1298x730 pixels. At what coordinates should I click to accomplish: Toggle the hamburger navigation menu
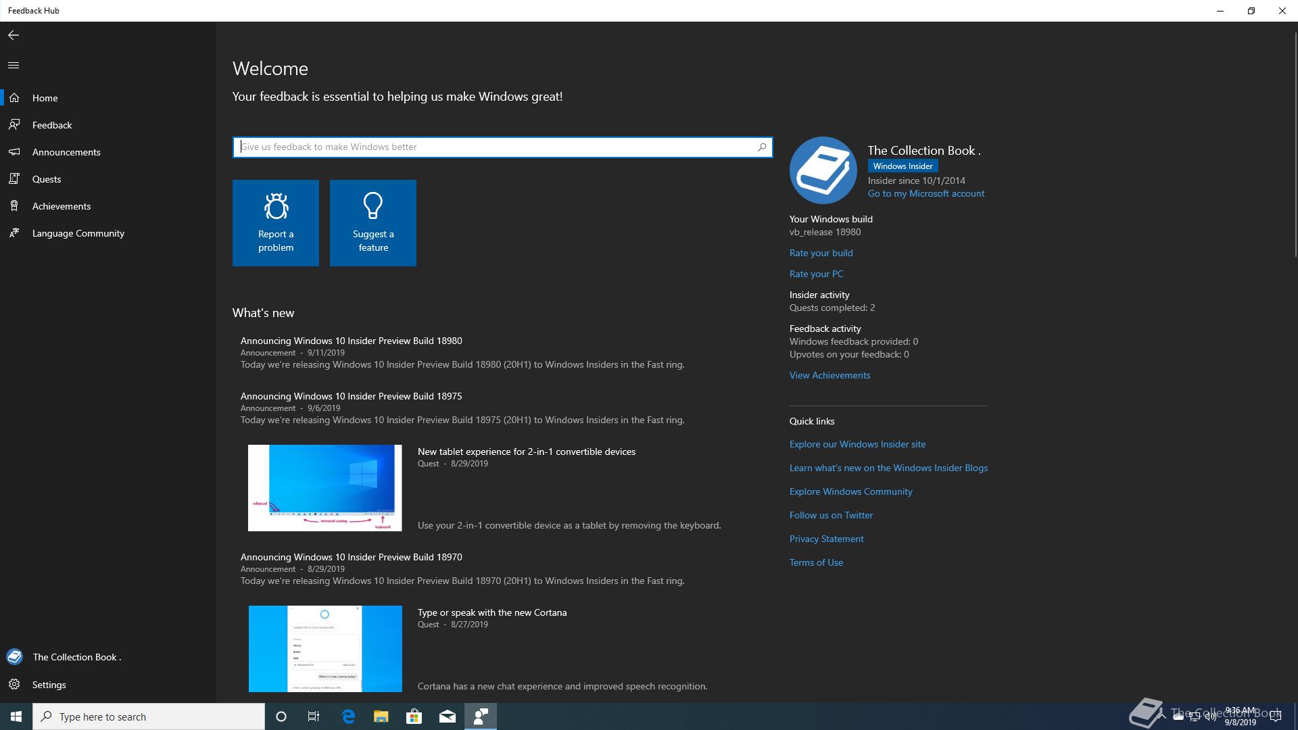point(14,65)
